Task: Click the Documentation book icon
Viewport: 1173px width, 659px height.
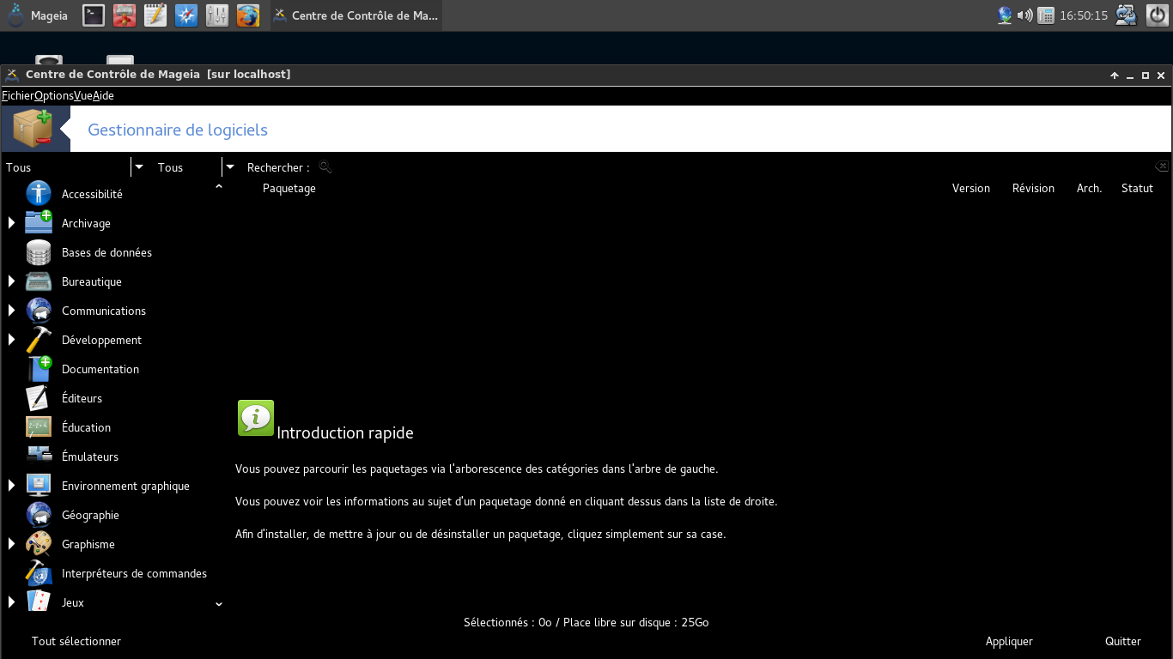Action: pyautogui.click(x=39, y=369)
